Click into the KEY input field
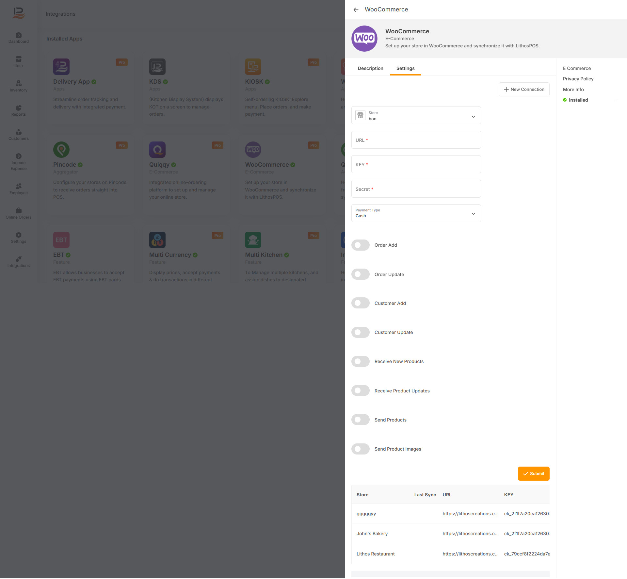Screen dimensions: 627x579 coord(416,164)
